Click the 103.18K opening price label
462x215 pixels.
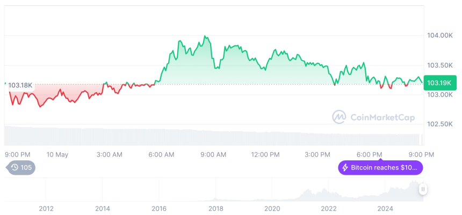point(21,85)
